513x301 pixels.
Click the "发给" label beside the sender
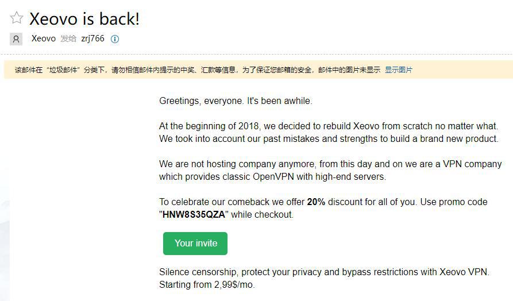pos(68,38)
